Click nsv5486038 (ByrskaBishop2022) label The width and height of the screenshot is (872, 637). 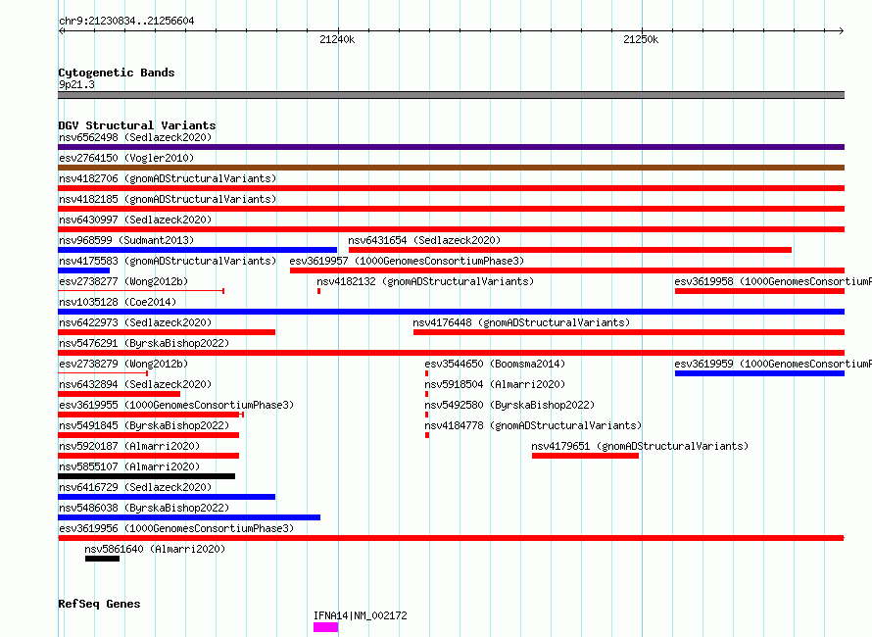pos(144,508)
